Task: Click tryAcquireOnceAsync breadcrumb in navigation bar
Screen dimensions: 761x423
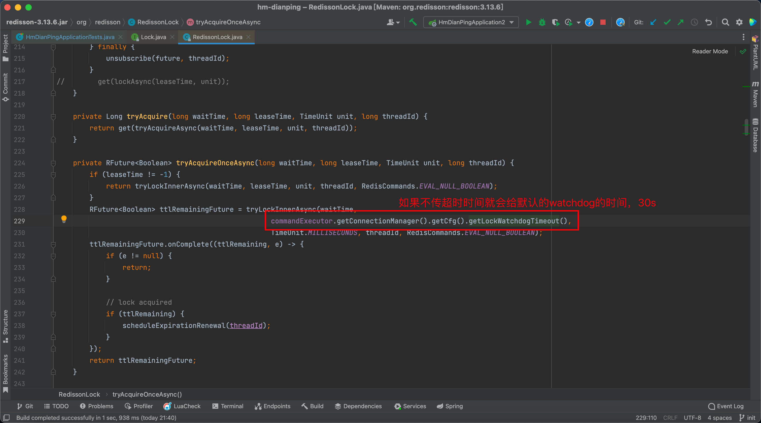Action: [x=224, y=22]
